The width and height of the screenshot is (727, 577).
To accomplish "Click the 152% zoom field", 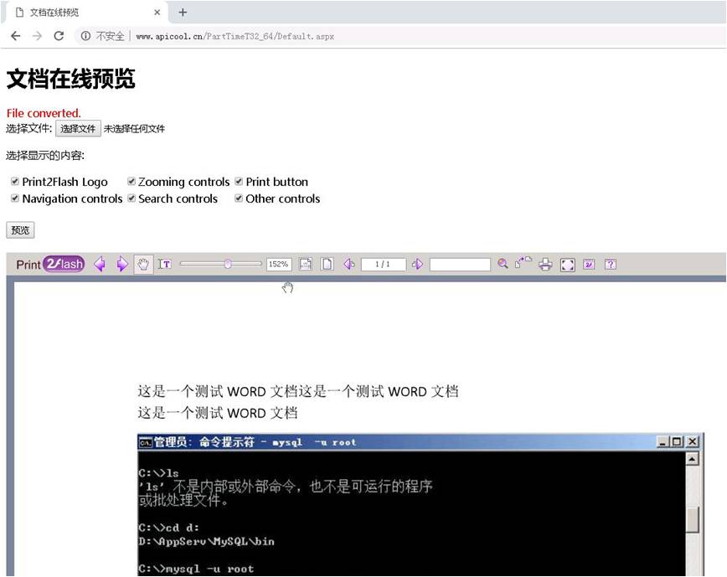I will 279,264.
